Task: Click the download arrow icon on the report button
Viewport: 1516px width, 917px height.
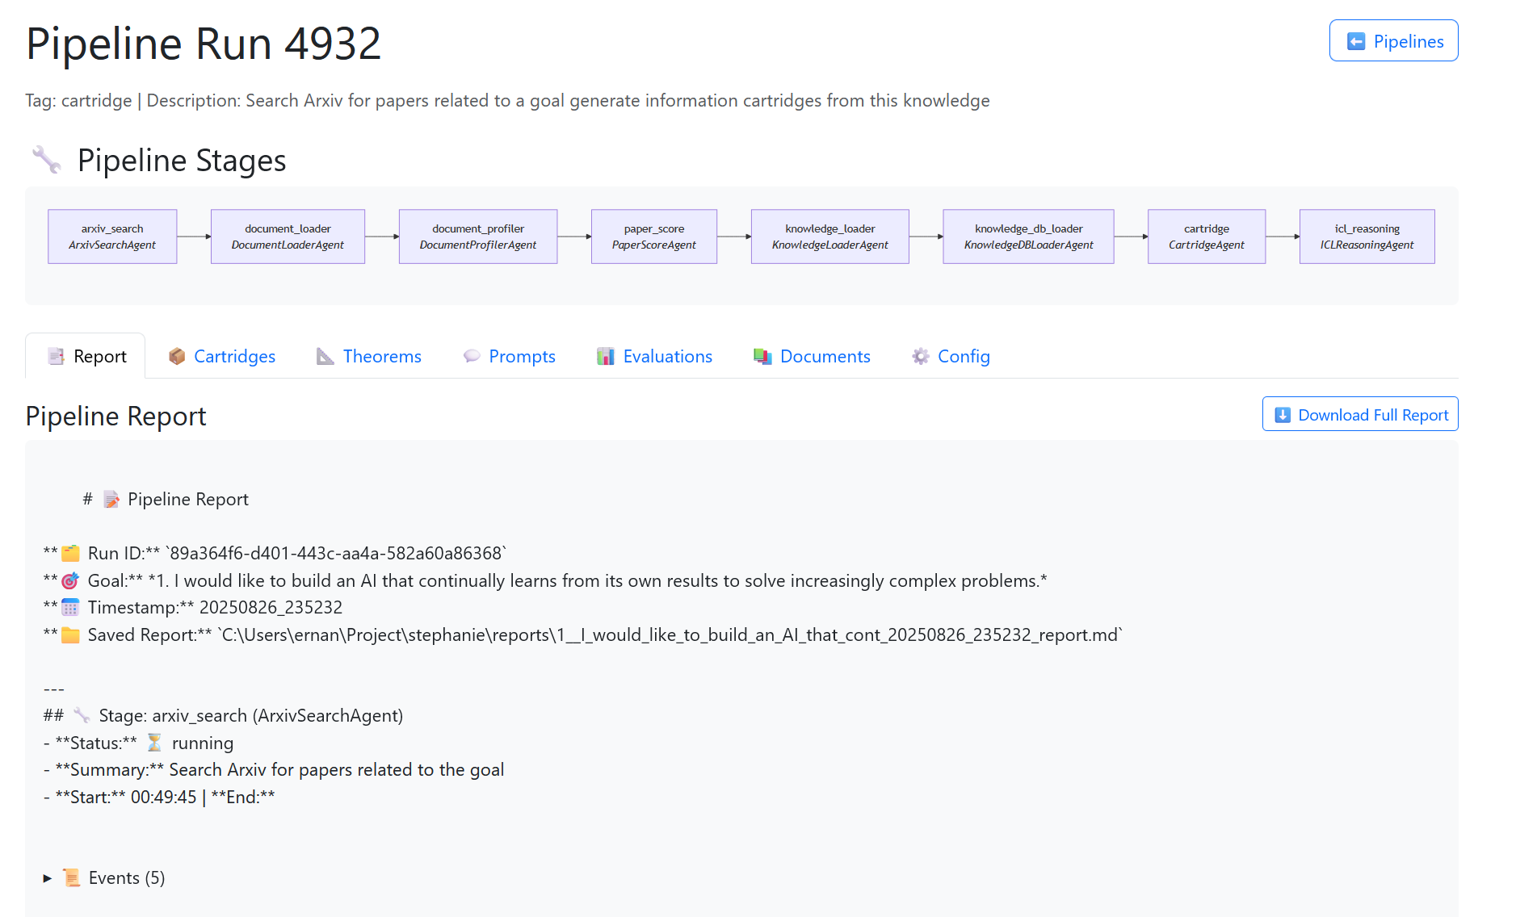Action: pos(1282,415)
